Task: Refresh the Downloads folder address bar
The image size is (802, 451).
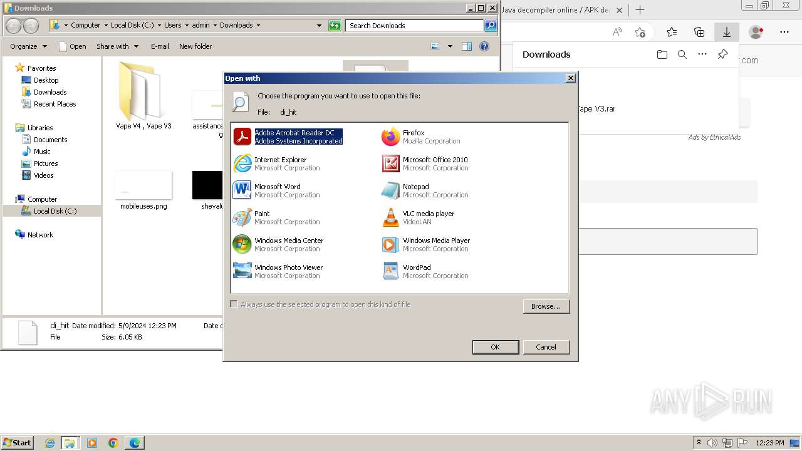Action: point(335,26)
